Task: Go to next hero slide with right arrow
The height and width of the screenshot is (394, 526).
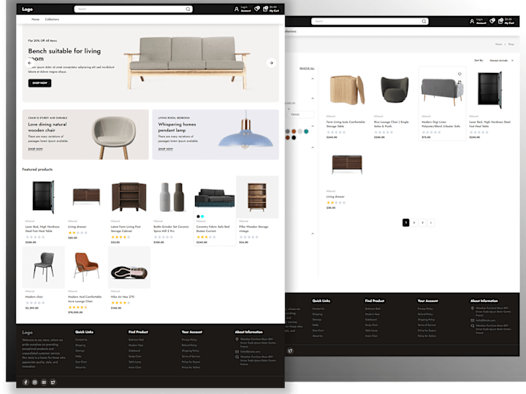Action: coord(271,63)
